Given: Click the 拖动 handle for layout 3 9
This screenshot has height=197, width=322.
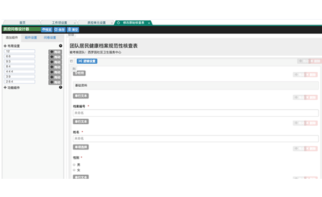Looking at the screenshot, I should 55,77.
